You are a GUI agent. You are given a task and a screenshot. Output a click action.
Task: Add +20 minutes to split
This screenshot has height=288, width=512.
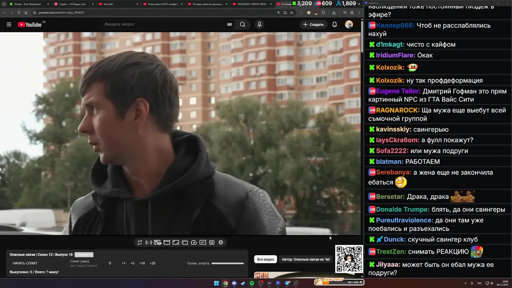click(x=152, y=263)
